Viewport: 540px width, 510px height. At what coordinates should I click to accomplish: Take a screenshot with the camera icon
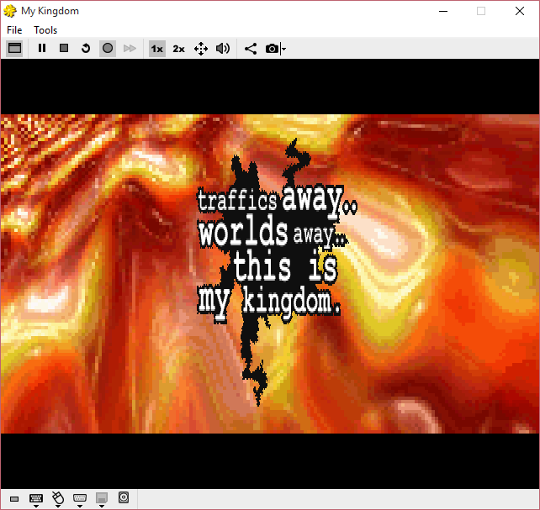coord(272,49)
